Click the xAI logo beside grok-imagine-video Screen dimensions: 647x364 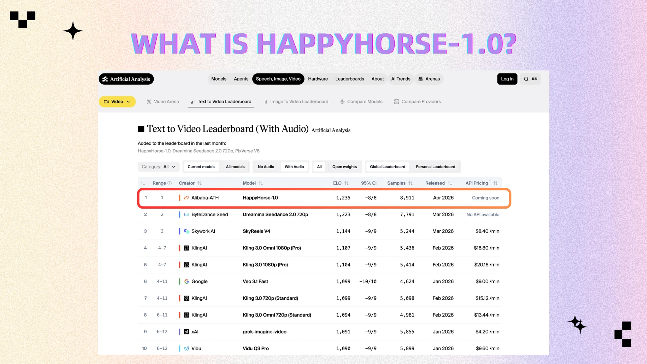[187, 332]
